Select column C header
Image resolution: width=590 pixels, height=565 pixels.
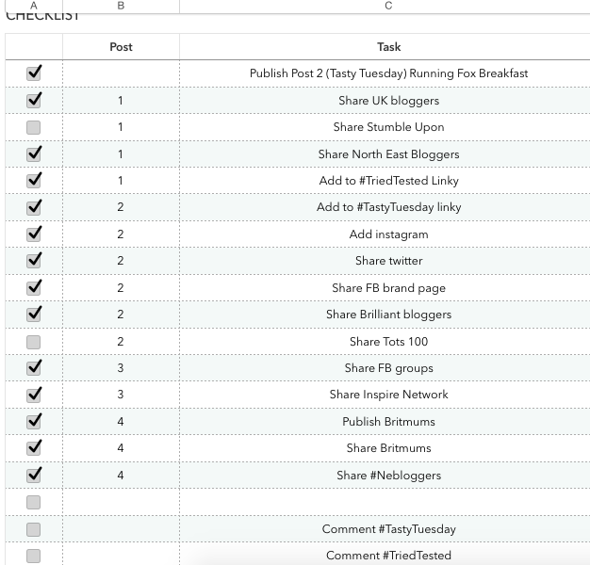tap(388, 6)
